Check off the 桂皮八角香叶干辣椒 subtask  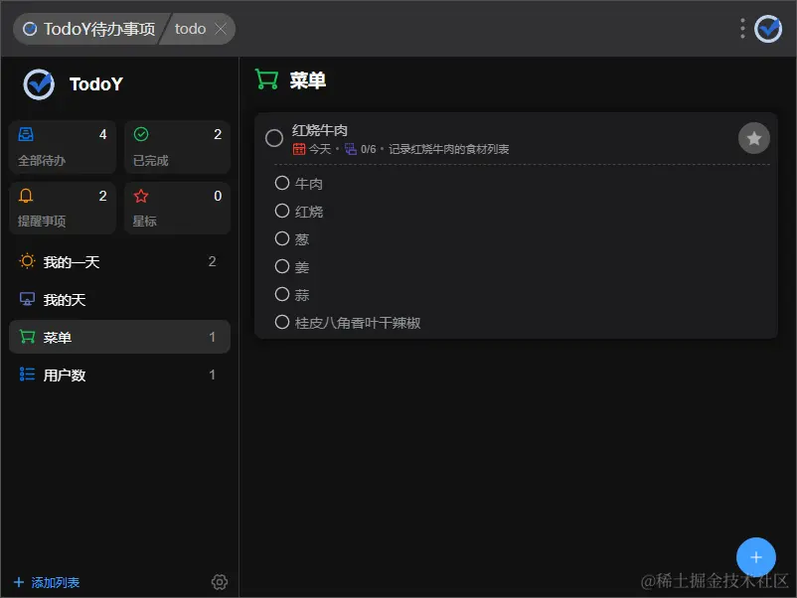pyautogui.click(x=281, y=322)
